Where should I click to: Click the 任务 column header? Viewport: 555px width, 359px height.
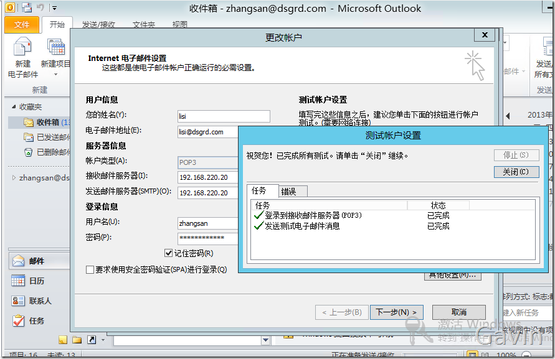pyautogui.click(x=329, y=205)
